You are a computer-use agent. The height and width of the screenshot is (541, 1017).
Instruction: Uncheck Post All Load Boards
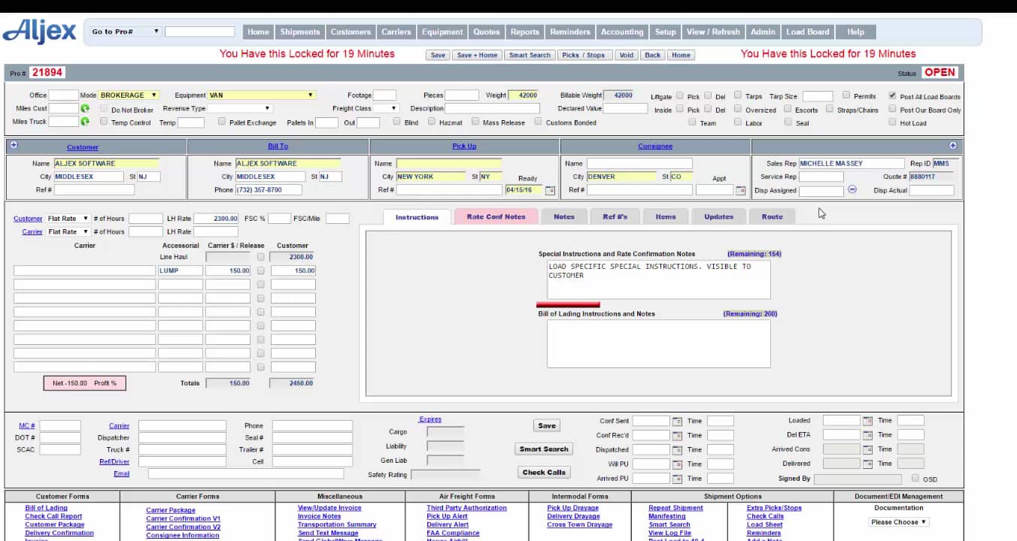coord(892,96)
